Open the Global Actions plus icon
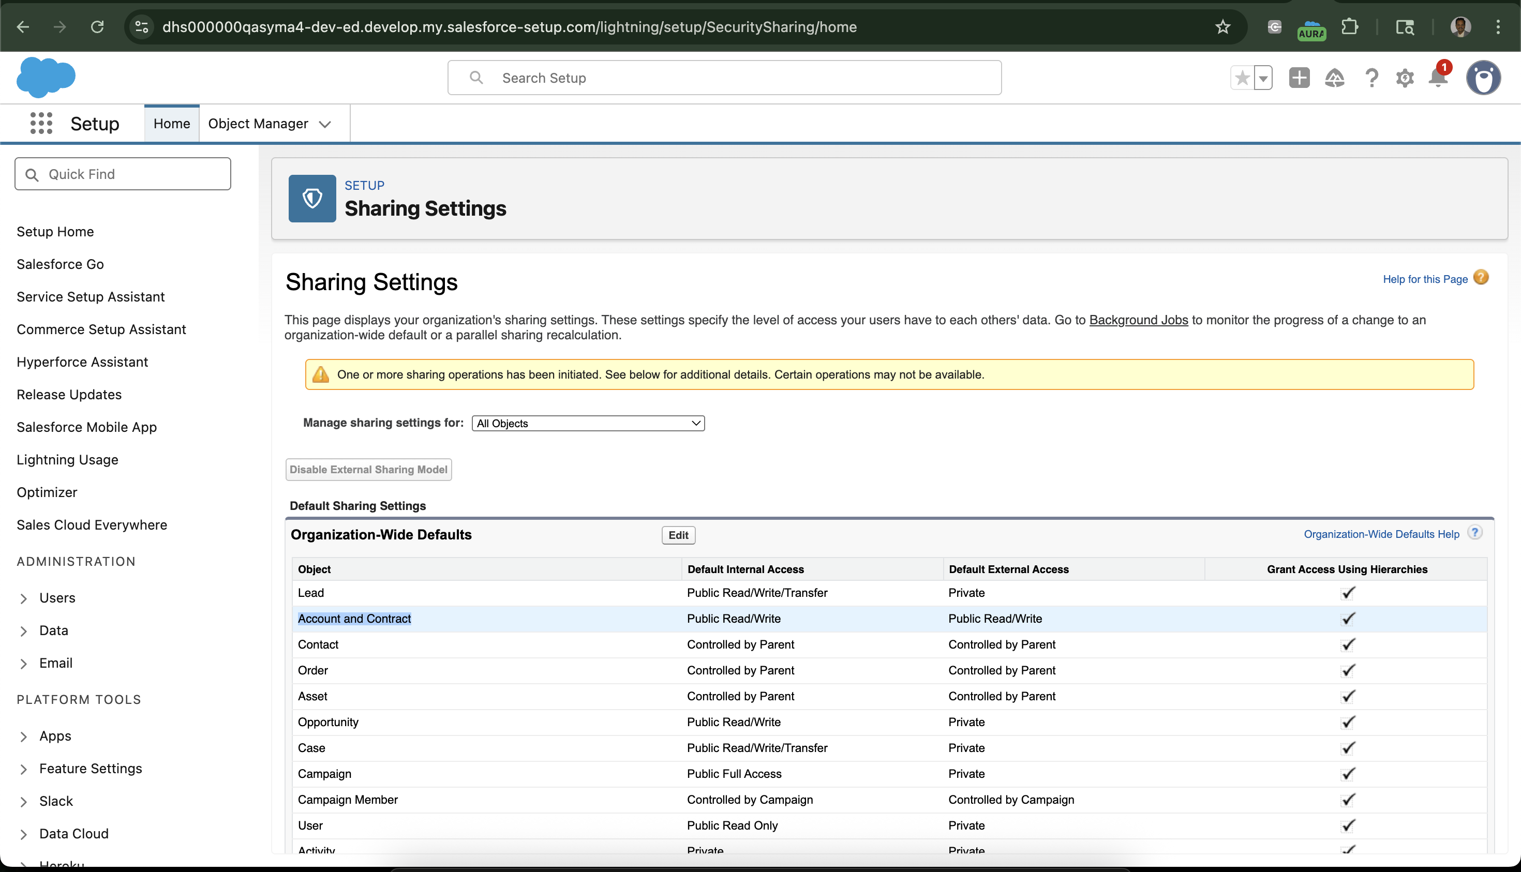The width and height of the screenshot is (1521, 872). point(1299,78)
